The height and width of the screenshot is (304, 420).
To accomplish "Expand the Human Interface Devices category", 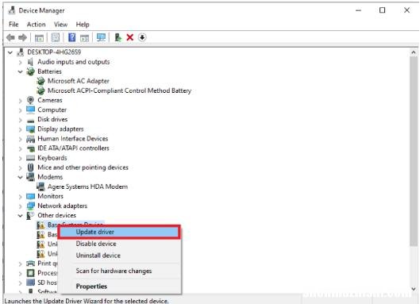I will tap(21, 139).
